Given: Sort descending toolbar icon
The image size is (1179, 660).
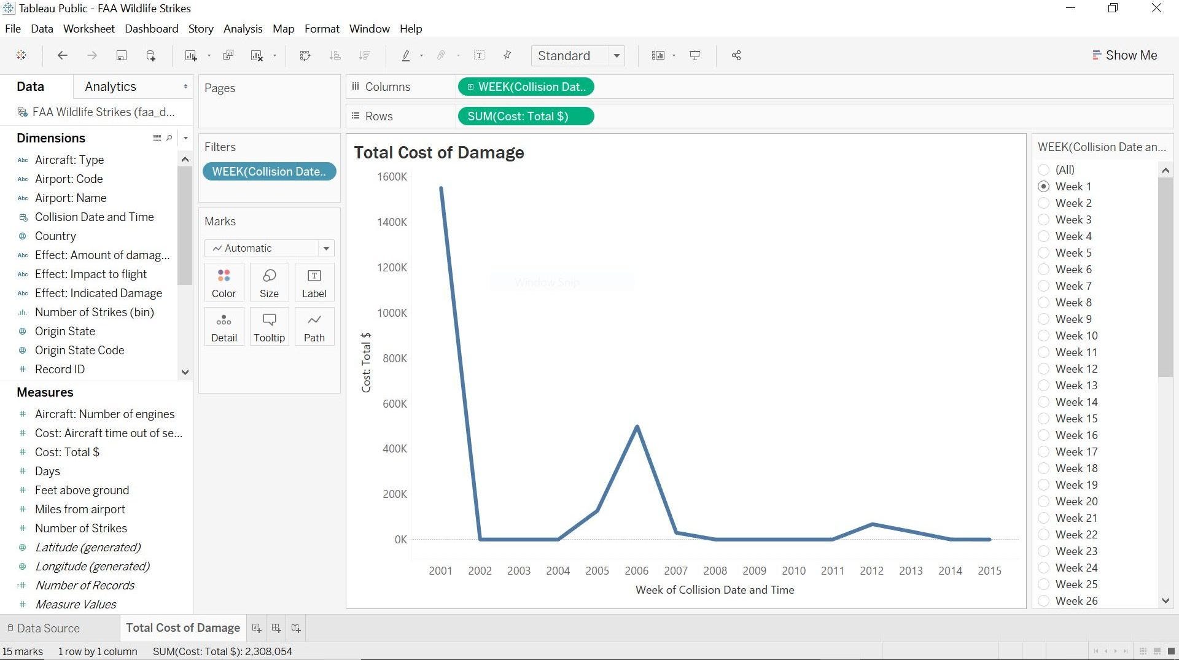Looking at the screenshot, I should 365,55.
